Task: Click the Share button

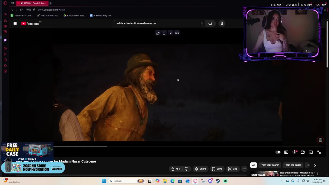Action: pos(200,169)
